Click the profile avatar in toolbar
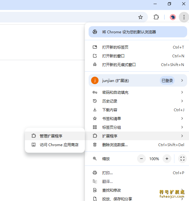Image resolution: width=189 pixels, height=201 pixels. click(173, 17)
